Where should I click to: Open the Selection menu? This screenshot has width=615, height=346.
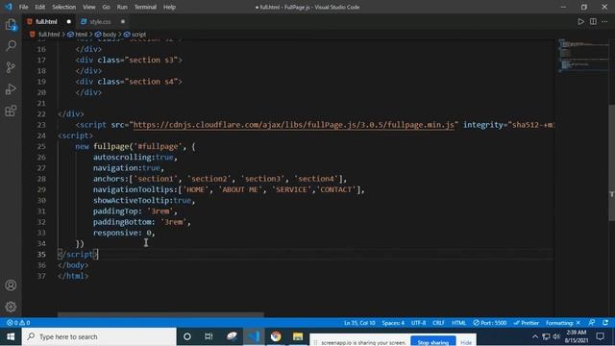pos(64,7)
